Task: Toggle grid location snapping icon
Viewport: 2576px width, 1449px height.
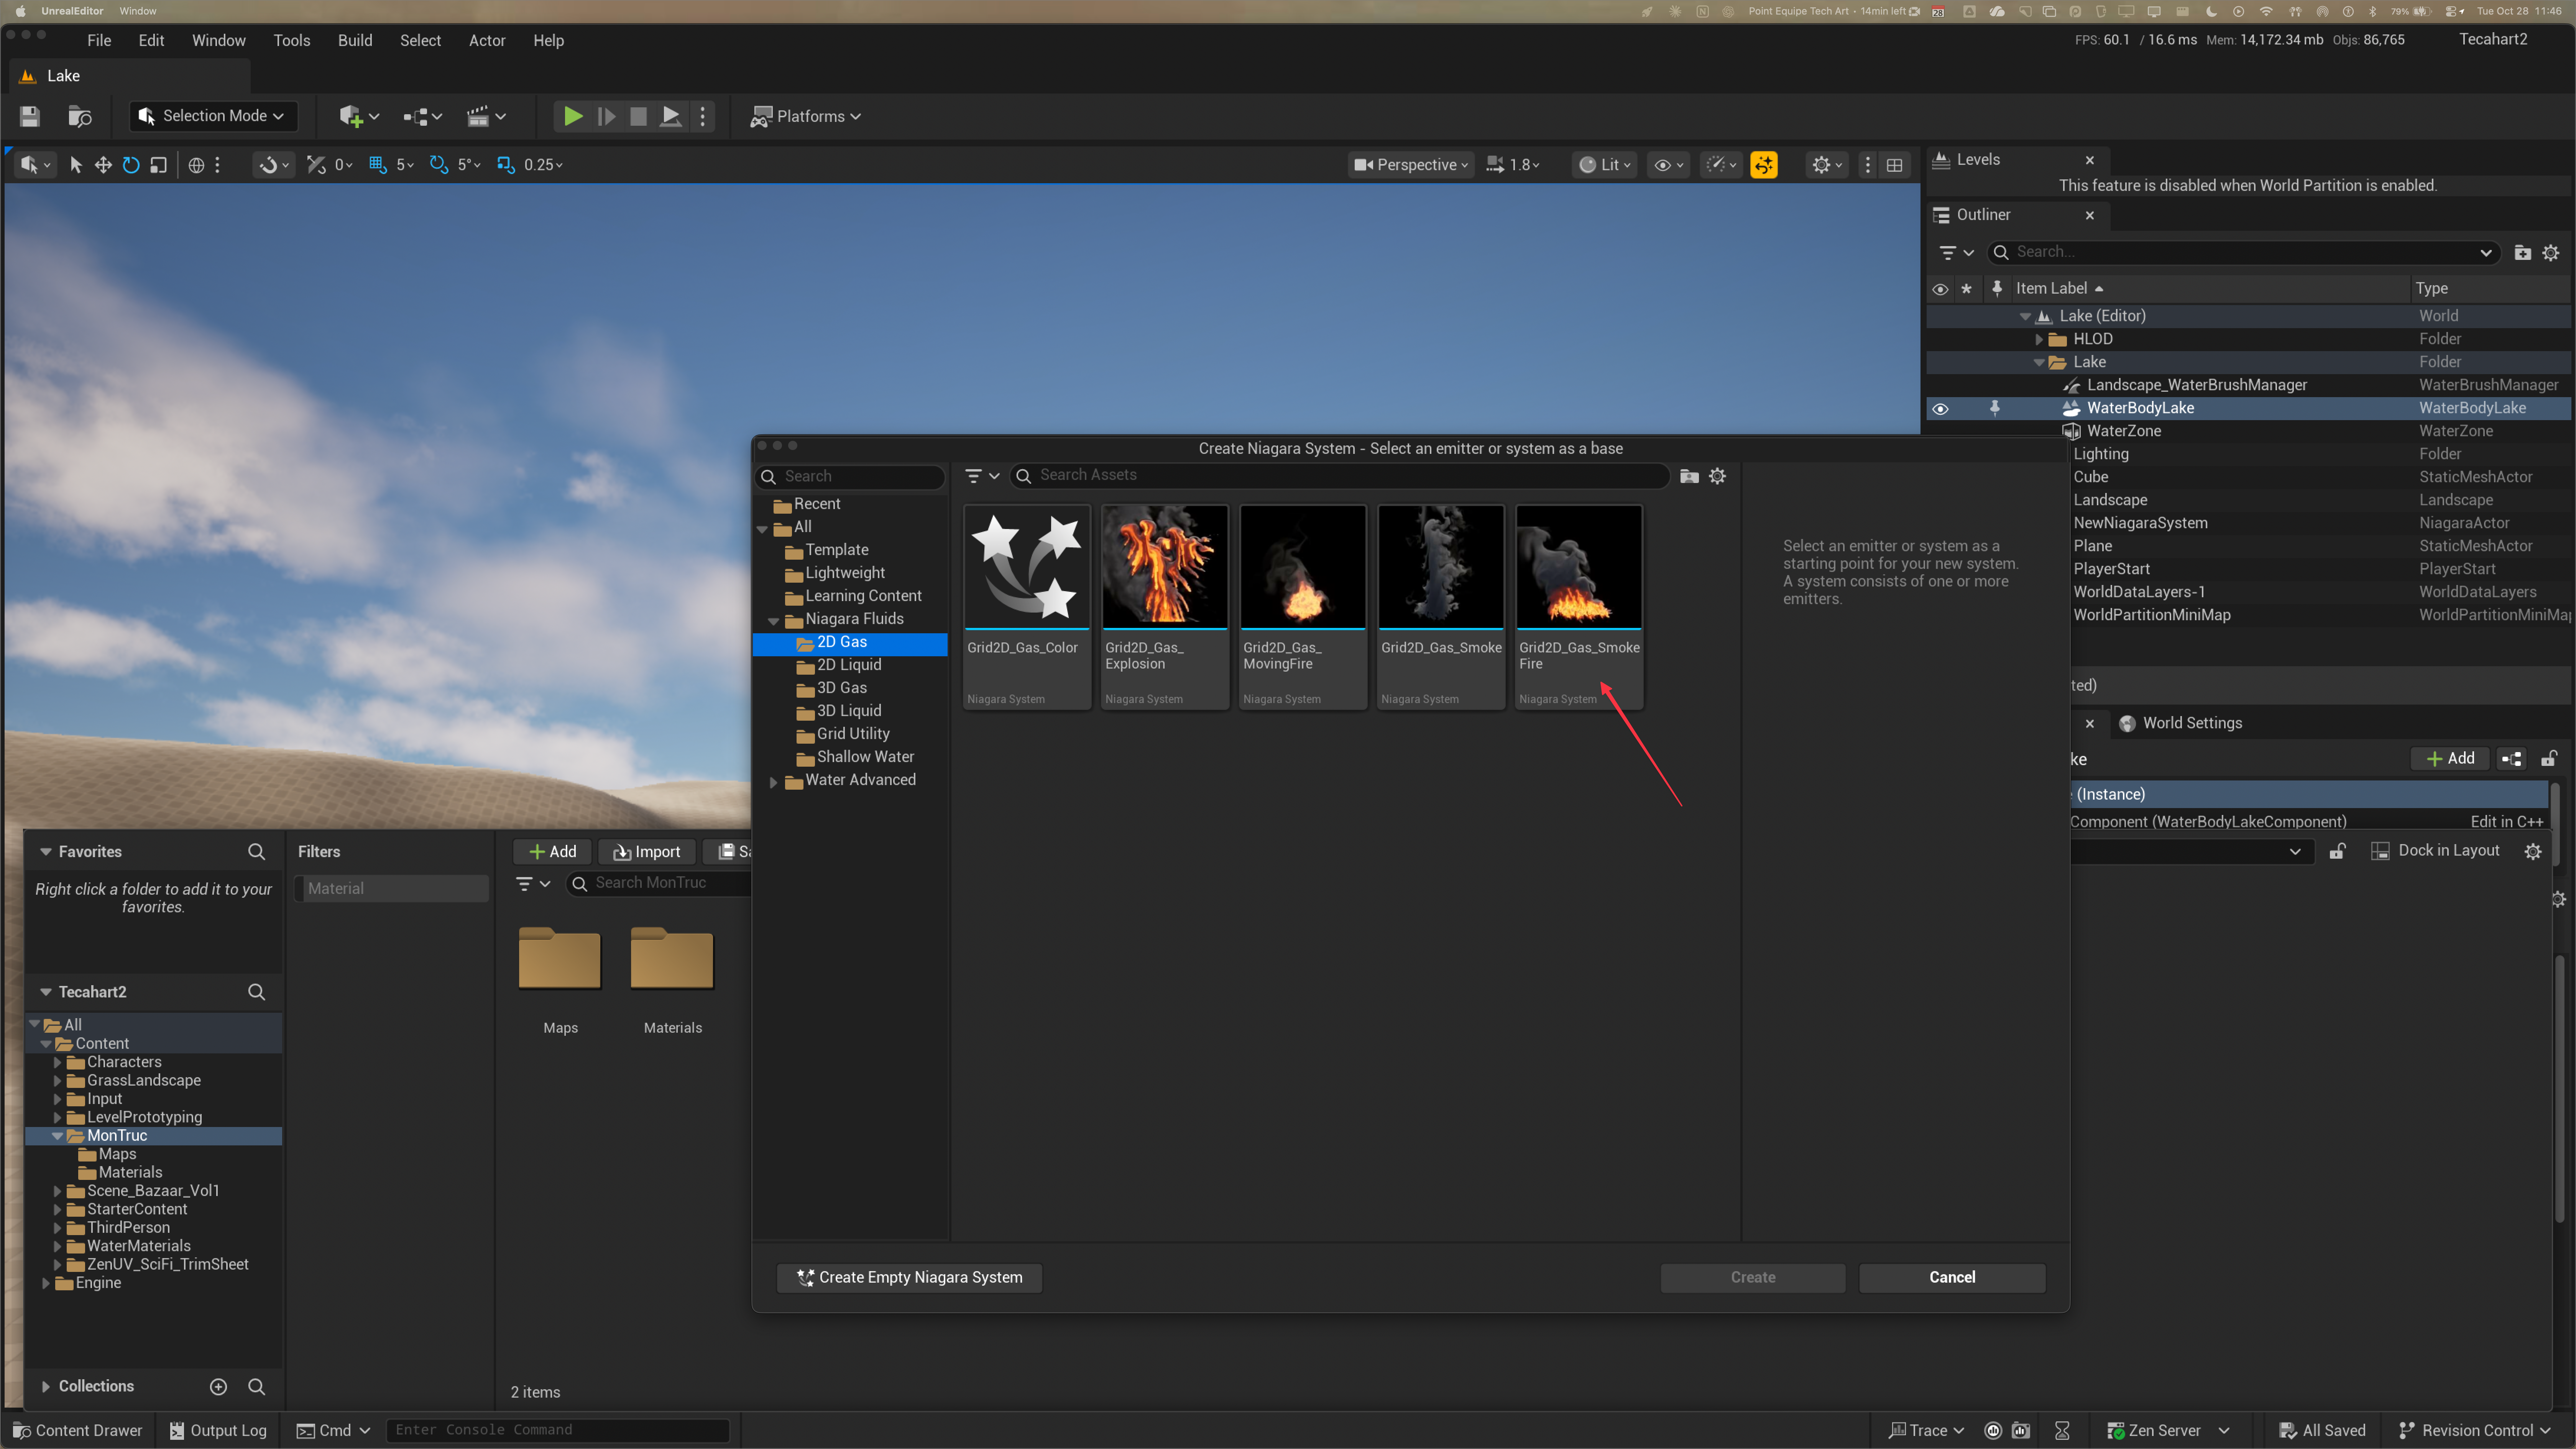Action: (x=378, y=165)
